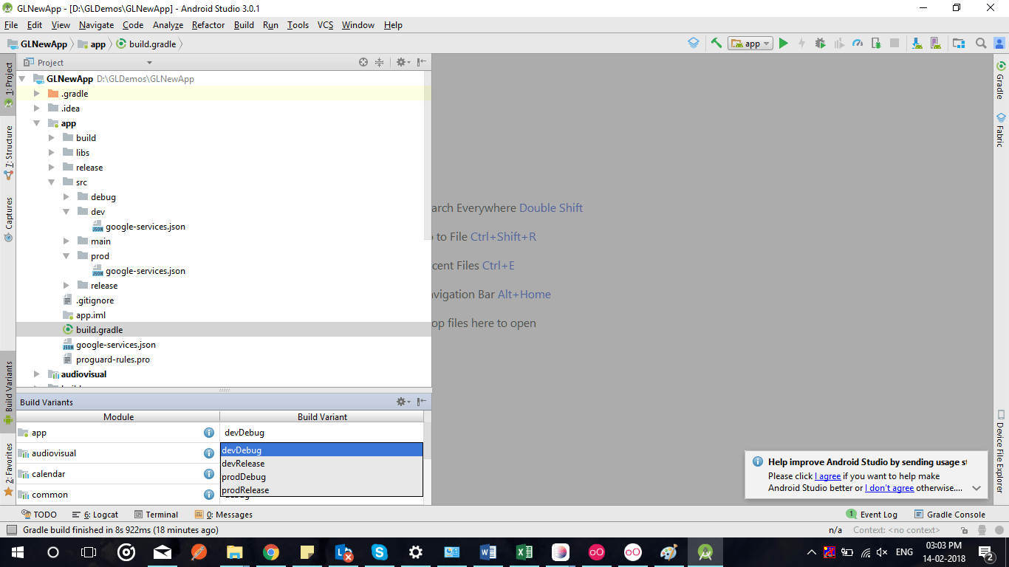Open the Event Log button
Viewport: 1009px width, 567px height.
click(x=872, y=515)
